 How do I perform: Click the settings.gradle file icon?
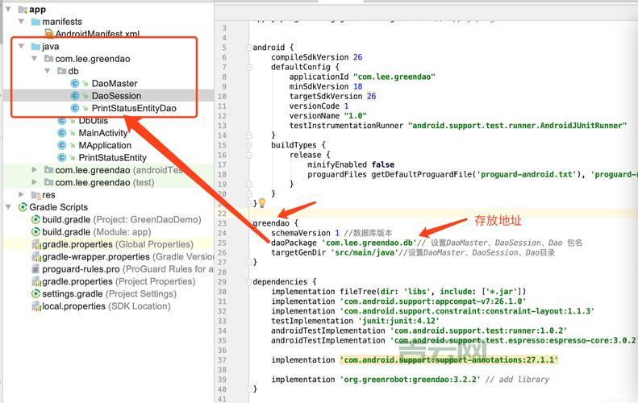tap(35, 294)
